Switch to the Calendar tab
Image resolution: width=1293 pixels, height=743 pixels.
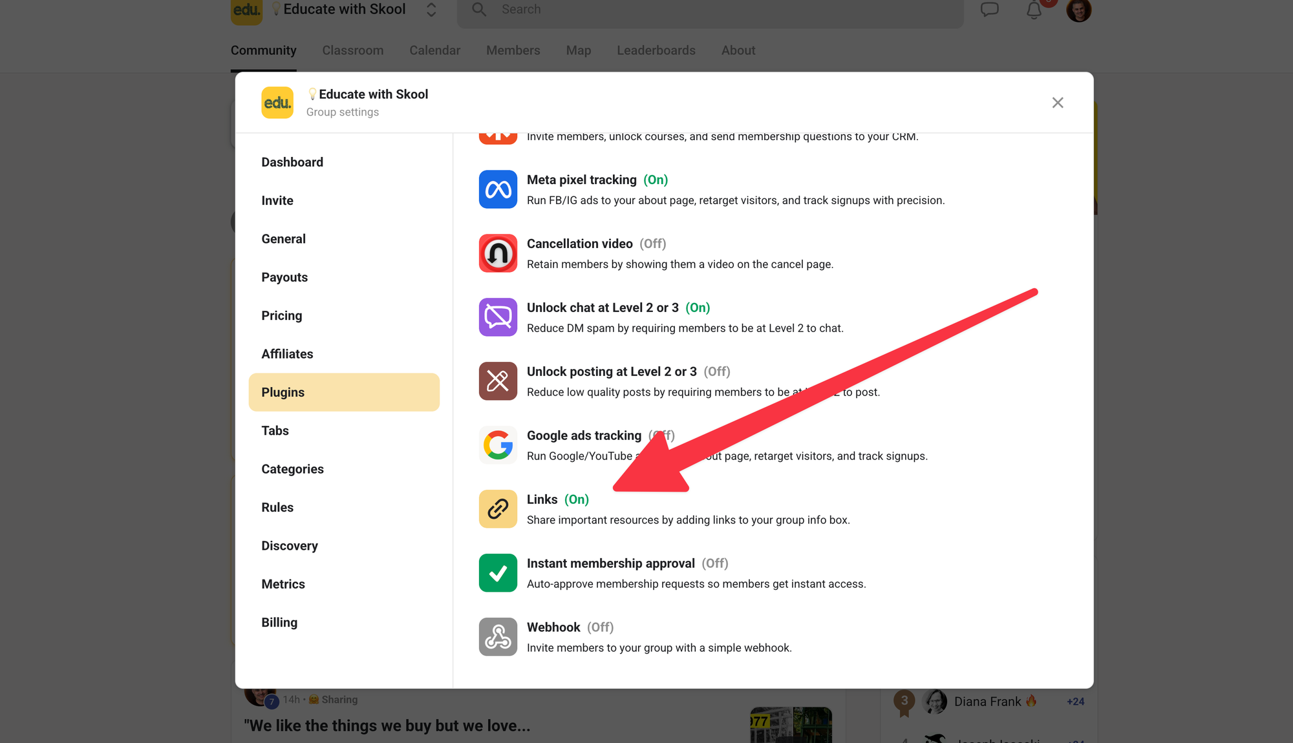pos(435,50)
